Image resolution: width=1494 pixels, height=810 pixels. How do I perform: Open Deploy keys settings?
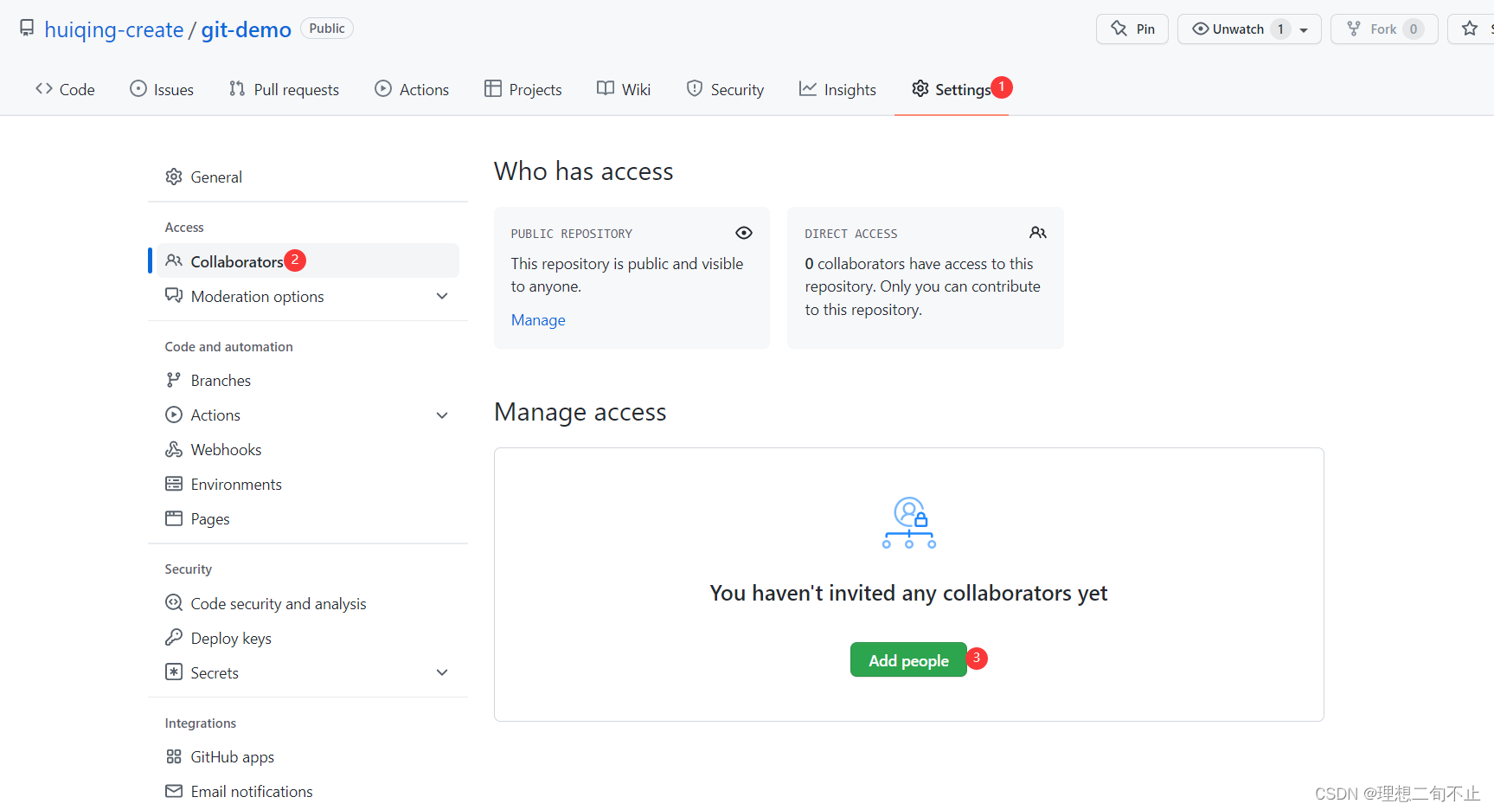(307, 638)
